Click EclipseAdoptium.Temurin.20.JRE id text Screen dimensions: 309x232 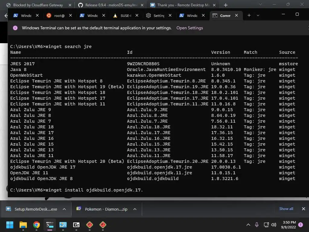pyautogui.click(x=167, y=161)
